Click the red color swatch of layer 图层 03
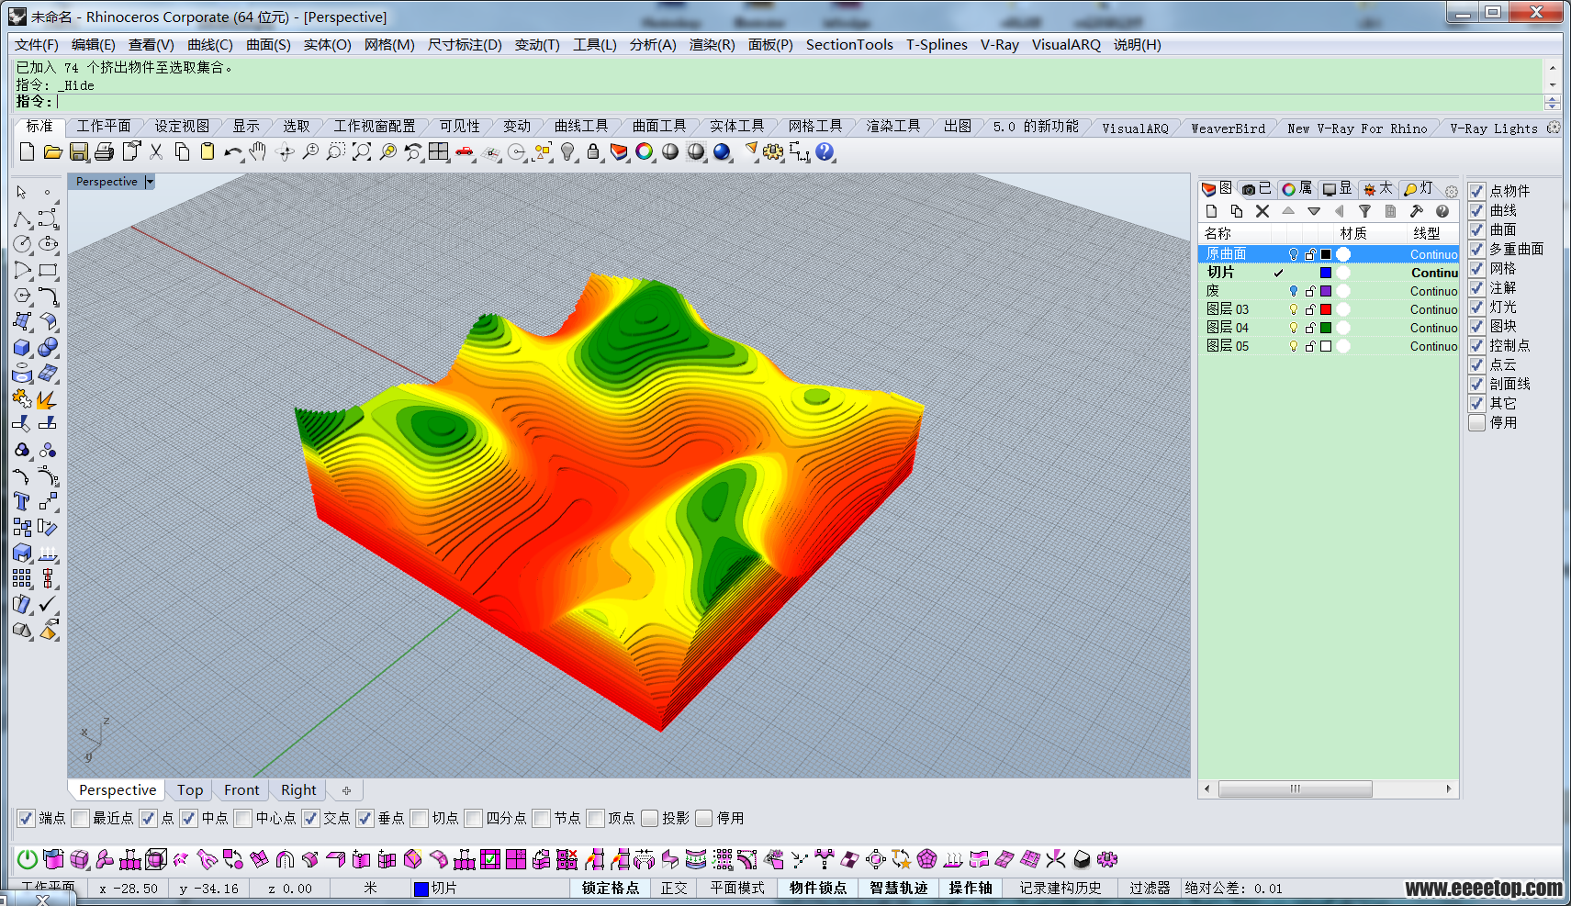The height and width of the screenshot is (906, 1571). click(x=1326, y=309)
